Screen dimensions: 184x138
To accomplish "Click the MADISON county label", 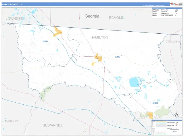I will point(11,121).
